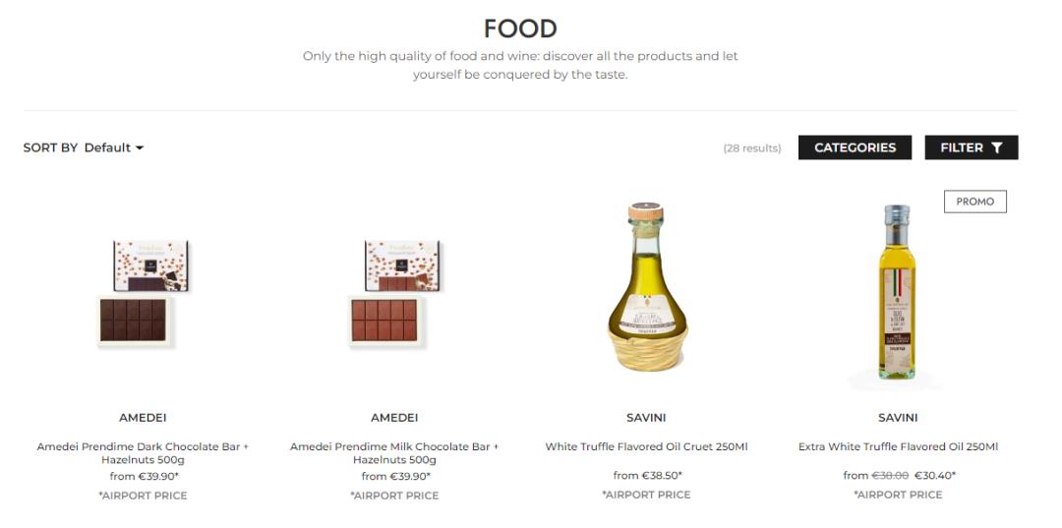1062x528 pixels.
Task: Open Extra White Truffle Flavored Oil 250Ml link
Action: 898,446
